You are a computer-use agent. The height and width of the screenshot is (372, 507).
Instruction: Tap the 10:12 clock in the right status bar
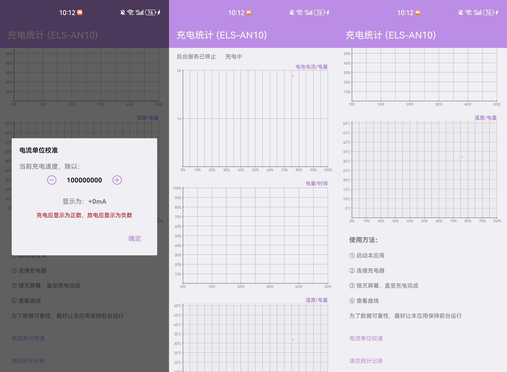click(x=405, y=13)
